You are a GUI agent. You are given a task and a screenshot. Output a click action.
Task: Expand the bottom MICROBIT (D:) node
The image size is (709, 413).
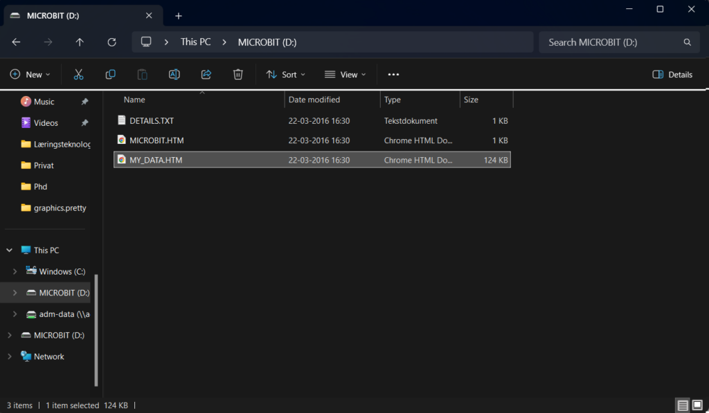click(9, 335)
